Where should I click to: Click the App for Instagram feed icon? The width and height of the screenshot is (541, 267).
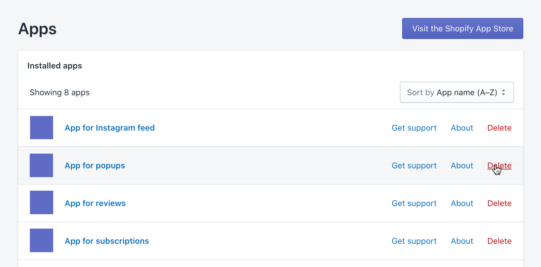pyautogui.click(x=41, y=128)
